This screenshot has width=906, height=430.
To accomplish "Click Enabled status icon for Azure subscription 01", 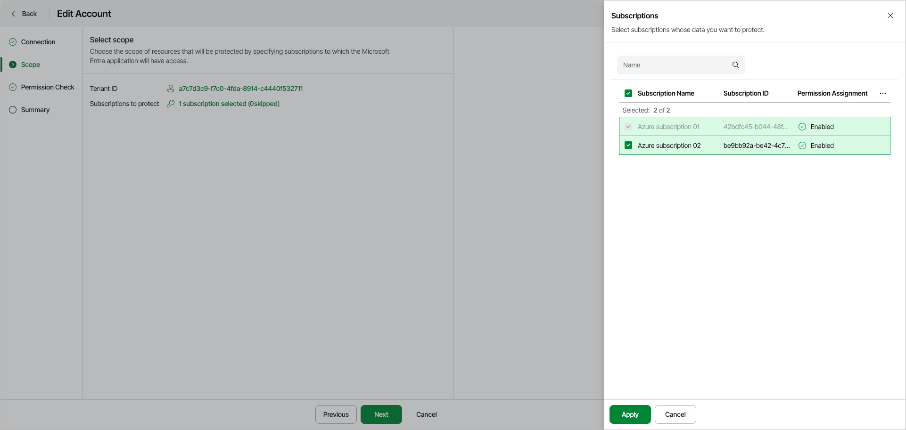I will [802, 127].
